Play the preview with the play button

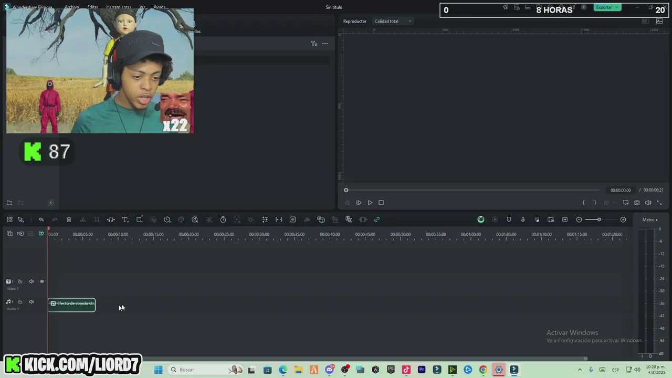(x=370, y=203)
